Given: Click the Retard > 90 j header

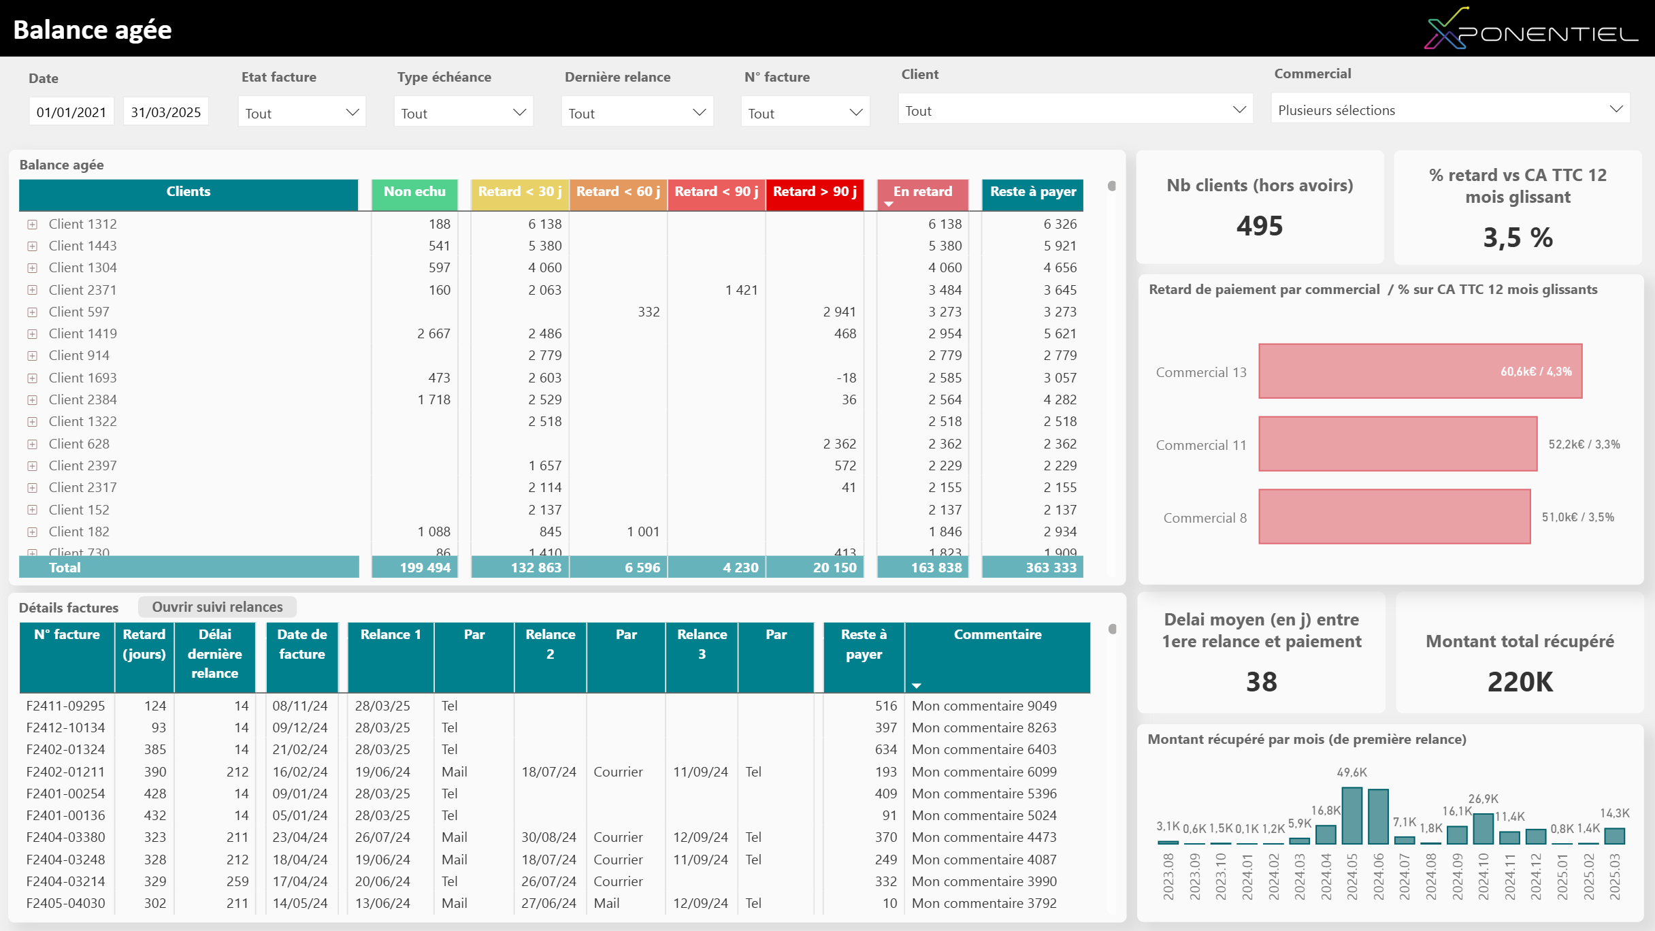Looking at the screenshot, I should (814, 192).
